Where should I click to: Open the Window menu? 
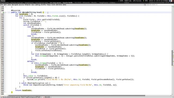coord(59,5)
